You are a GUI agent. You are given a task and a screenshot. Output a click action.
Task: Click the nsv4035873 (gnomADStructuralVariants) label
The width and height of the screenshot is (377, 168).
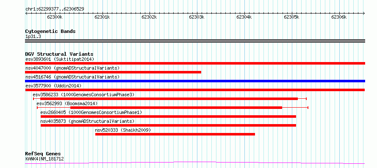[x=87, y=121]
